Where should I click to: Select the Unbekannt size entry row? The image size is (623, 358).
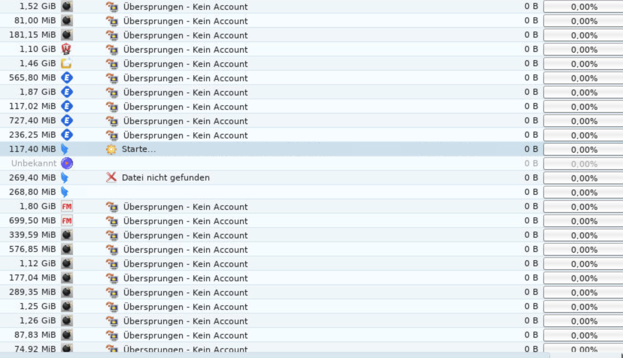tap(311, 164)
